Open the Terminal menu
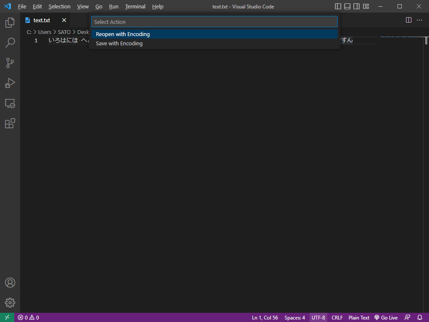The image size is (429, 322). coord(135,7)
